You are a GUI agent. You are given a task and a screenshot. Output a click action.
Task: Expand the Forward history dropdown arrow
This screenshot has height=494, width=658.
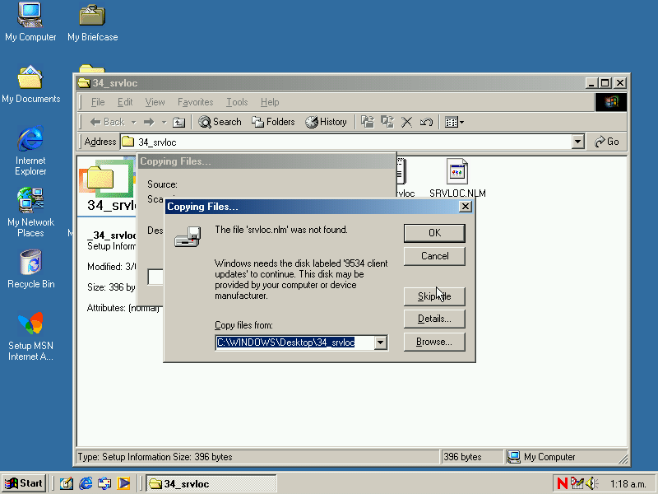point(164,123)
